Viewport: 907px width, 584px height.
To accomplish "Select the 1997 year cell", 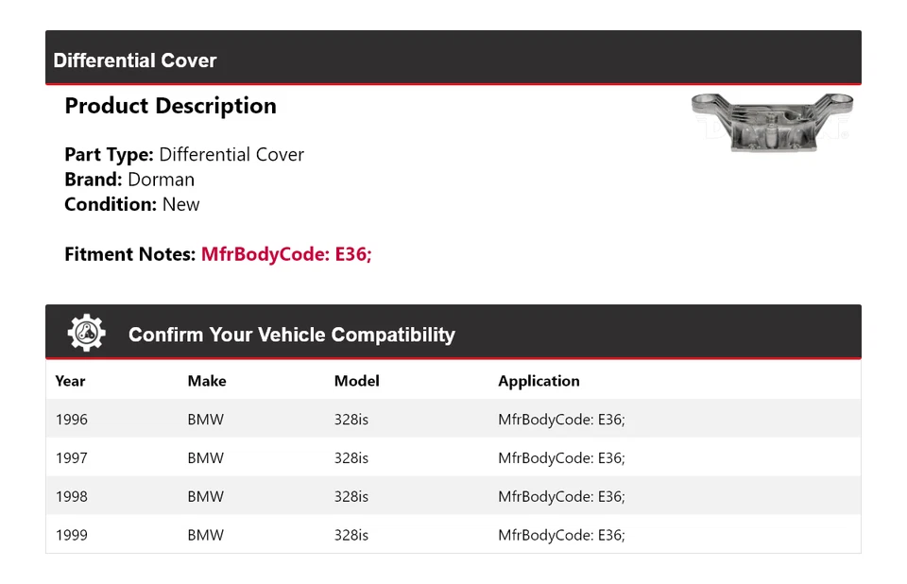I will 72,457.
